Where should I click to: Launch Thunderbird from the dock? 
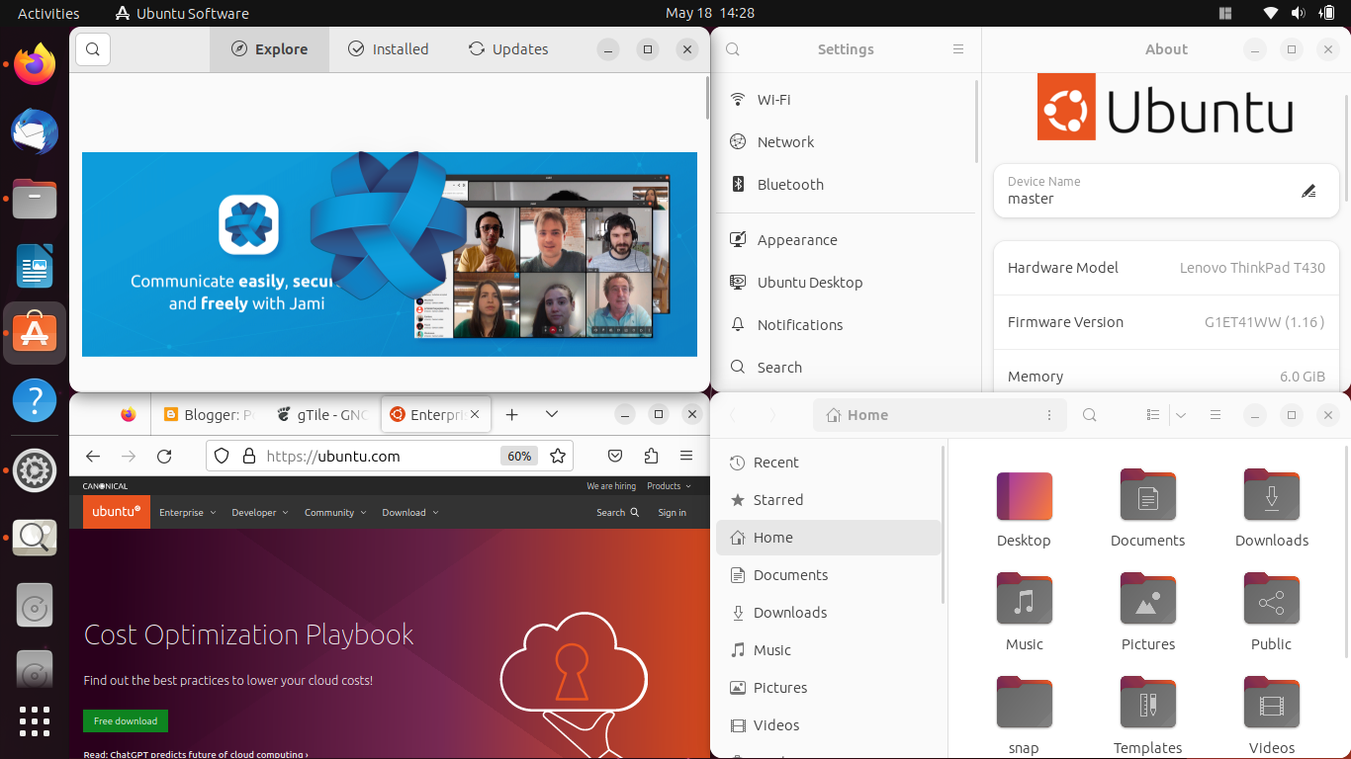pyautogui.click(x=35, y=132)
